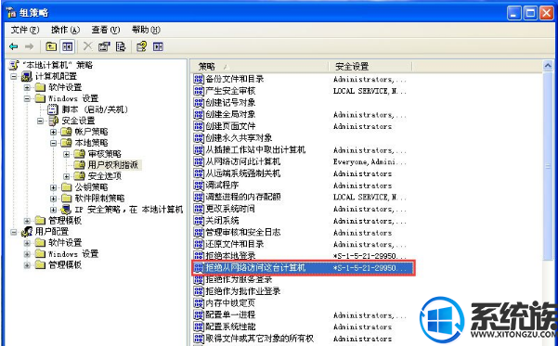The image size is (558, 346).
Task: Select the 从网络访问此计算机 policy
Action: [x=243, y=161]
